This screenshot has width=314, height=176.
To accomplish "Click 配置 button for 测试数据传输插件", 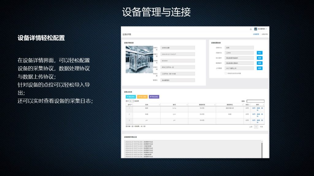I will pyautogui.click(x=259, y=58).
